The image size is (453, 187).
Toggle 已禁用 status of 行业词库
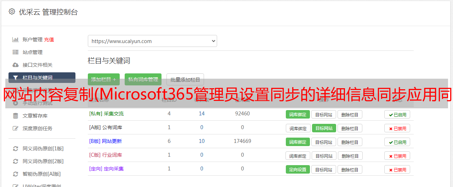pyautogui.click(x=397, y=156)
